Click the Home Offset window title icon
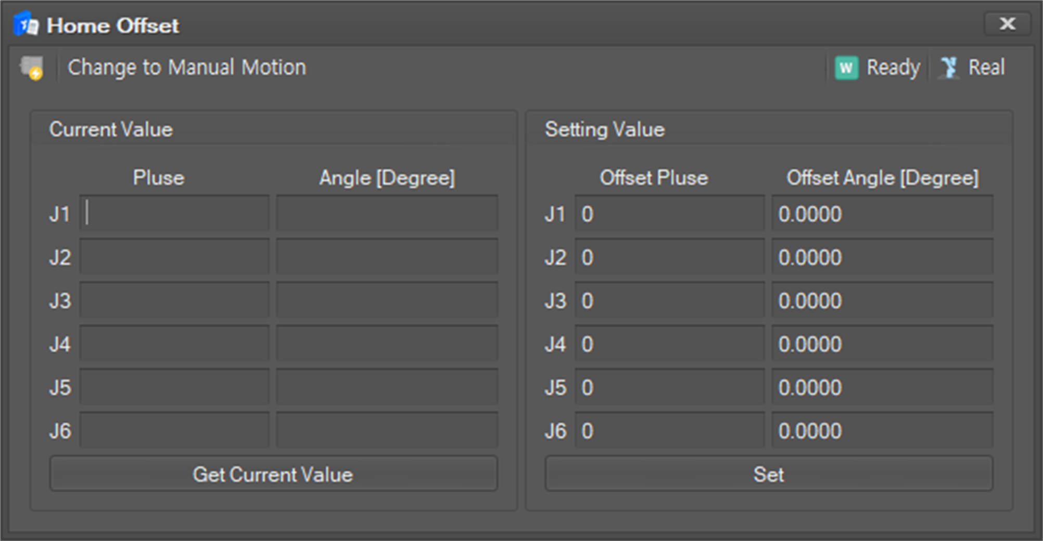1043x541 pixels. pyautogui.click(x=26, y=24)
